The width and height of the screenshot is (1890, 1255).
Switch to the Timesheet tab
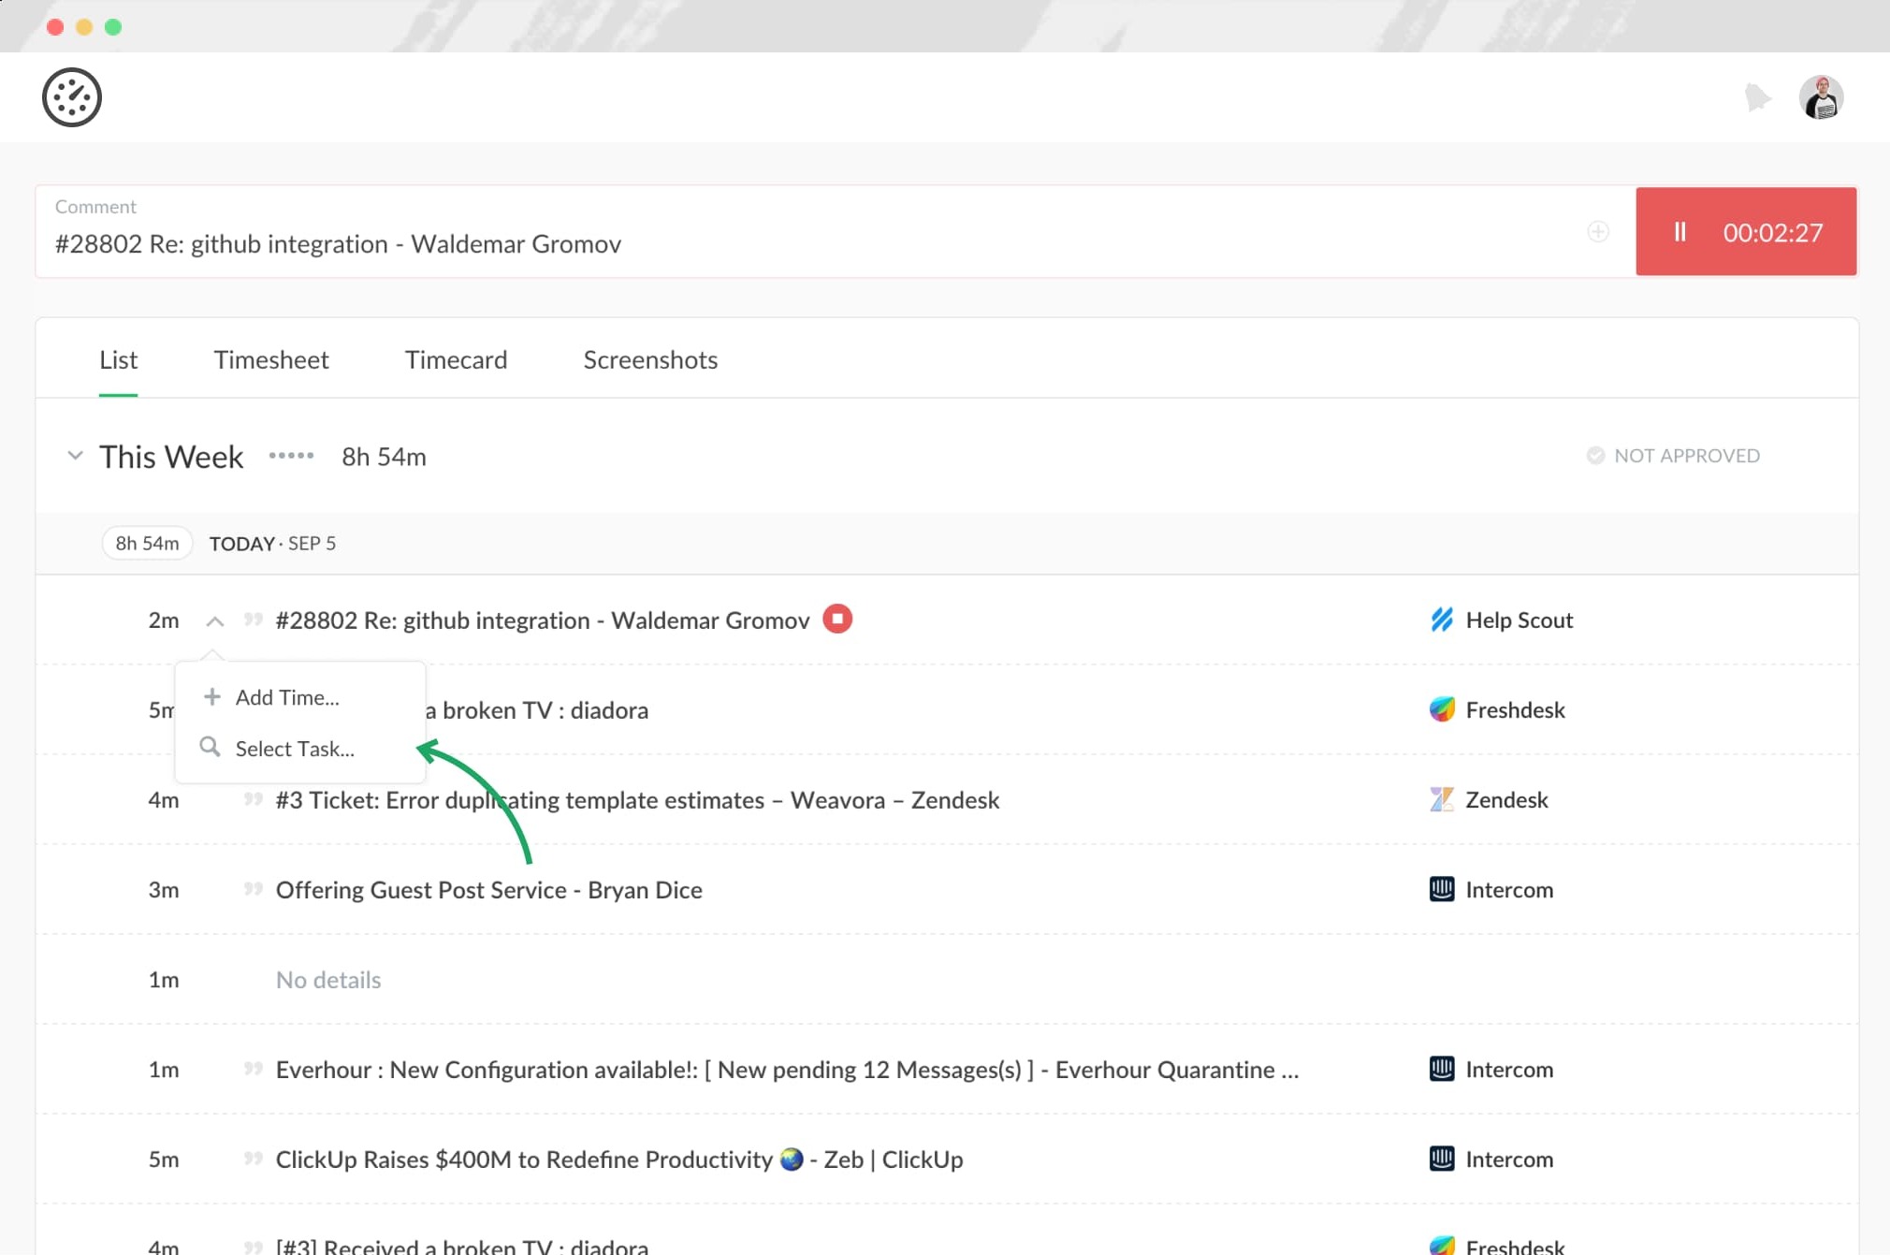(270, 359)
